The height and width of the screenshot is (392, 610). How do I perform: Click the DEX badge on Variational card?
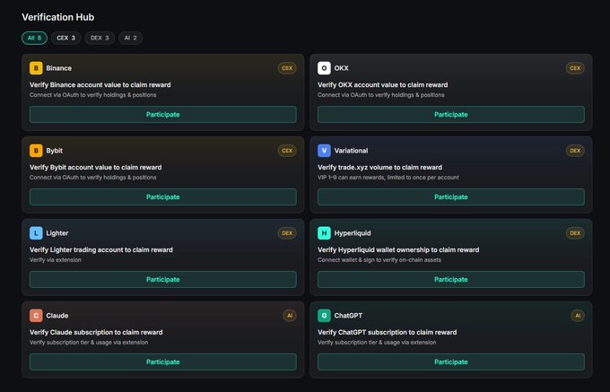tap(575, 151)
